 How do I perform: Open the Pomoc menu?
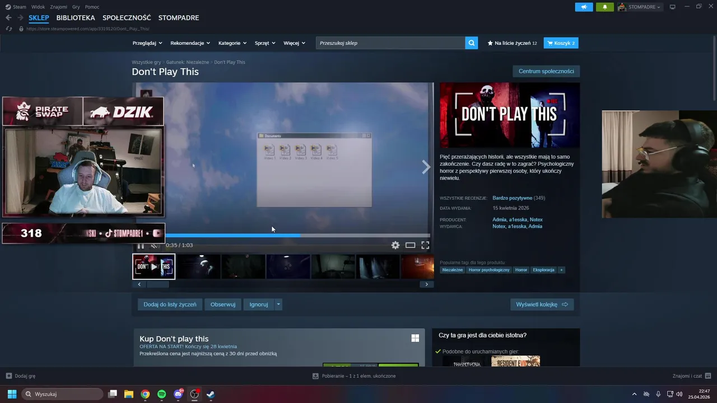[92, 7]
